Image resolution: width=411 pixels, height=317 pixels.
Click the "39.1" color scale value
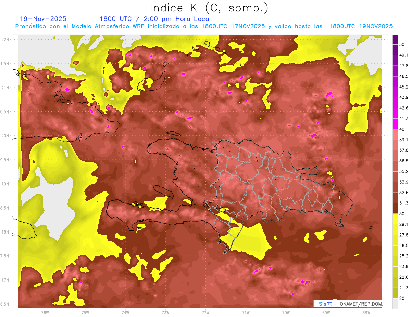404,140
